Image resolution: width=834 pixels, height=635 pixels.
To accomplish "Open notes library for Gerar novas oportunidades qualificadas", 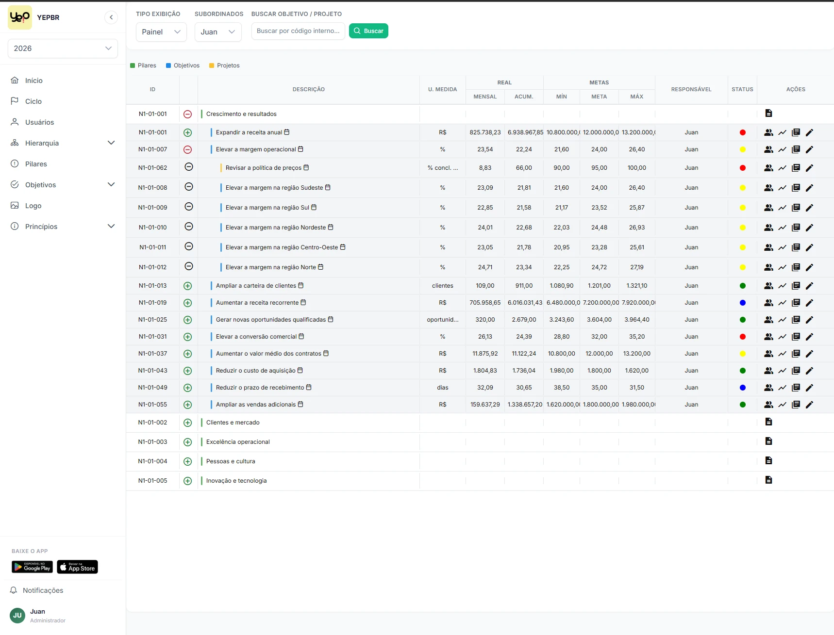I will click(x=796, y=320).
